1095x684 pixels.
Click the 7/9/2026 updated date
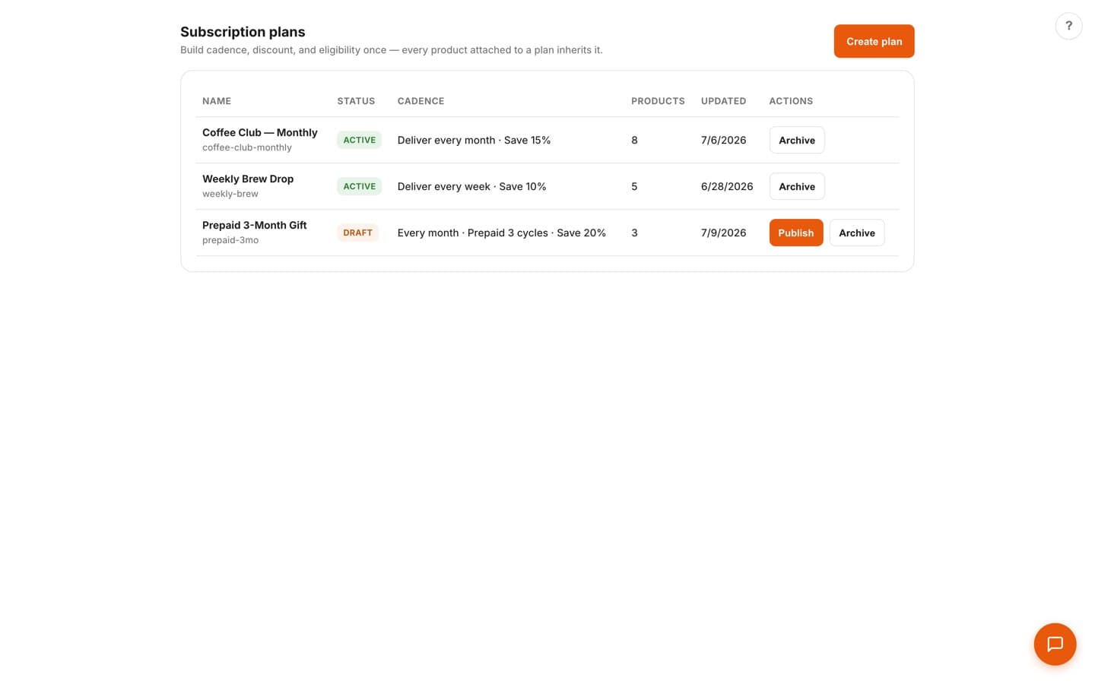[x=723, y=233]
